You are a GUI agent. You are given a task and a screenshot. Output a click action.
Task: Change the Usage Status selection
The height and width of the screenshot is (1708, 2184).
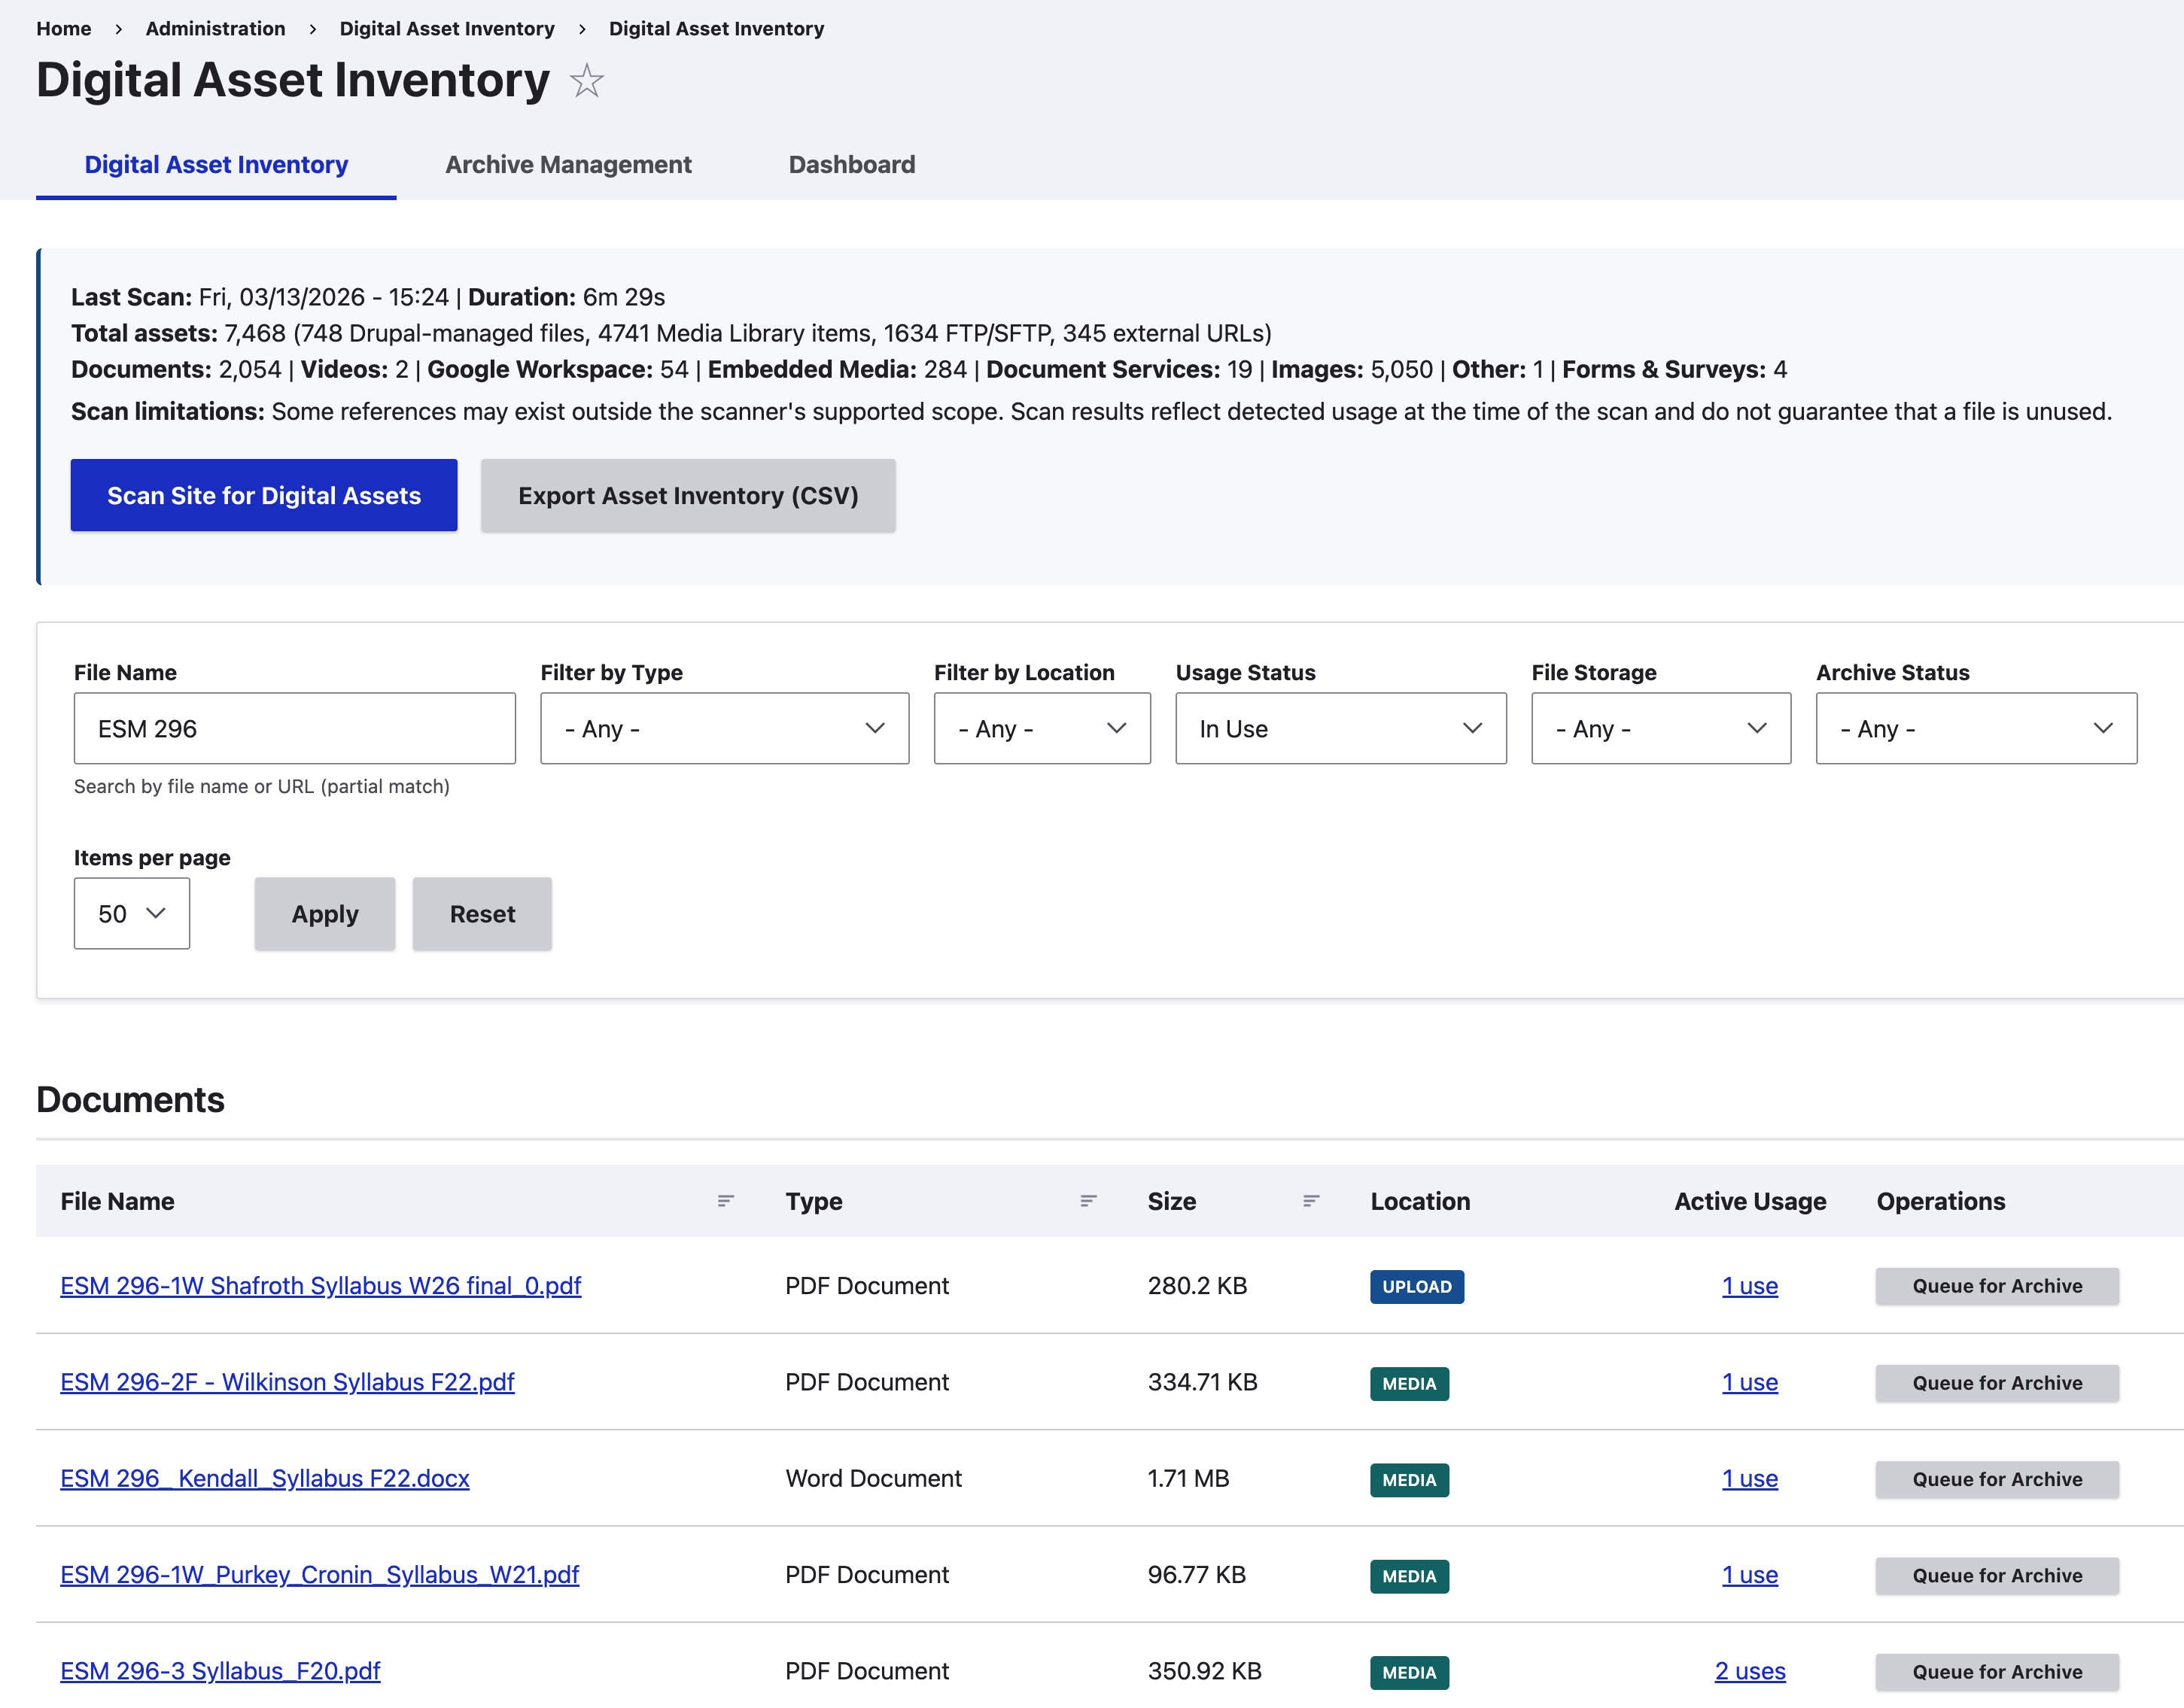tap(1340, 728)
